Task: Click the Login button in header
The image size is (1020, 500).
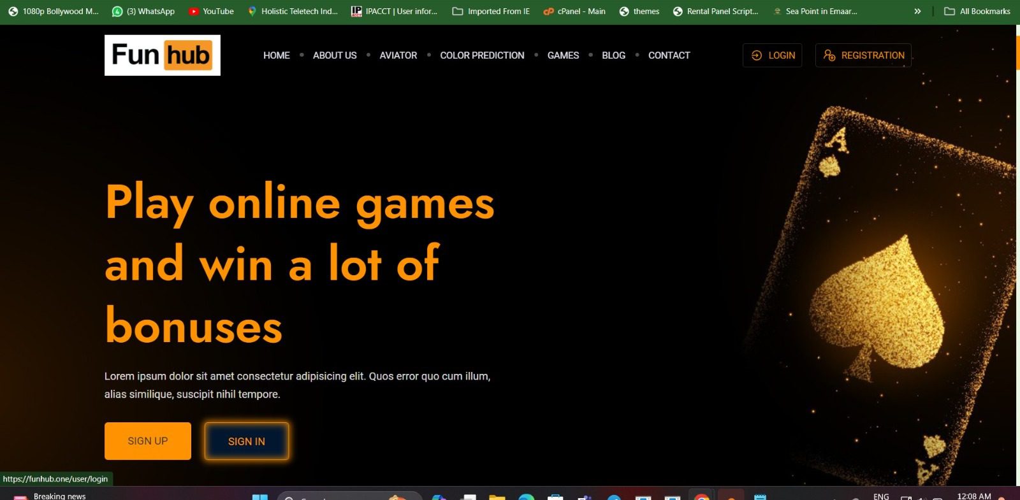Action: [773, 55]
